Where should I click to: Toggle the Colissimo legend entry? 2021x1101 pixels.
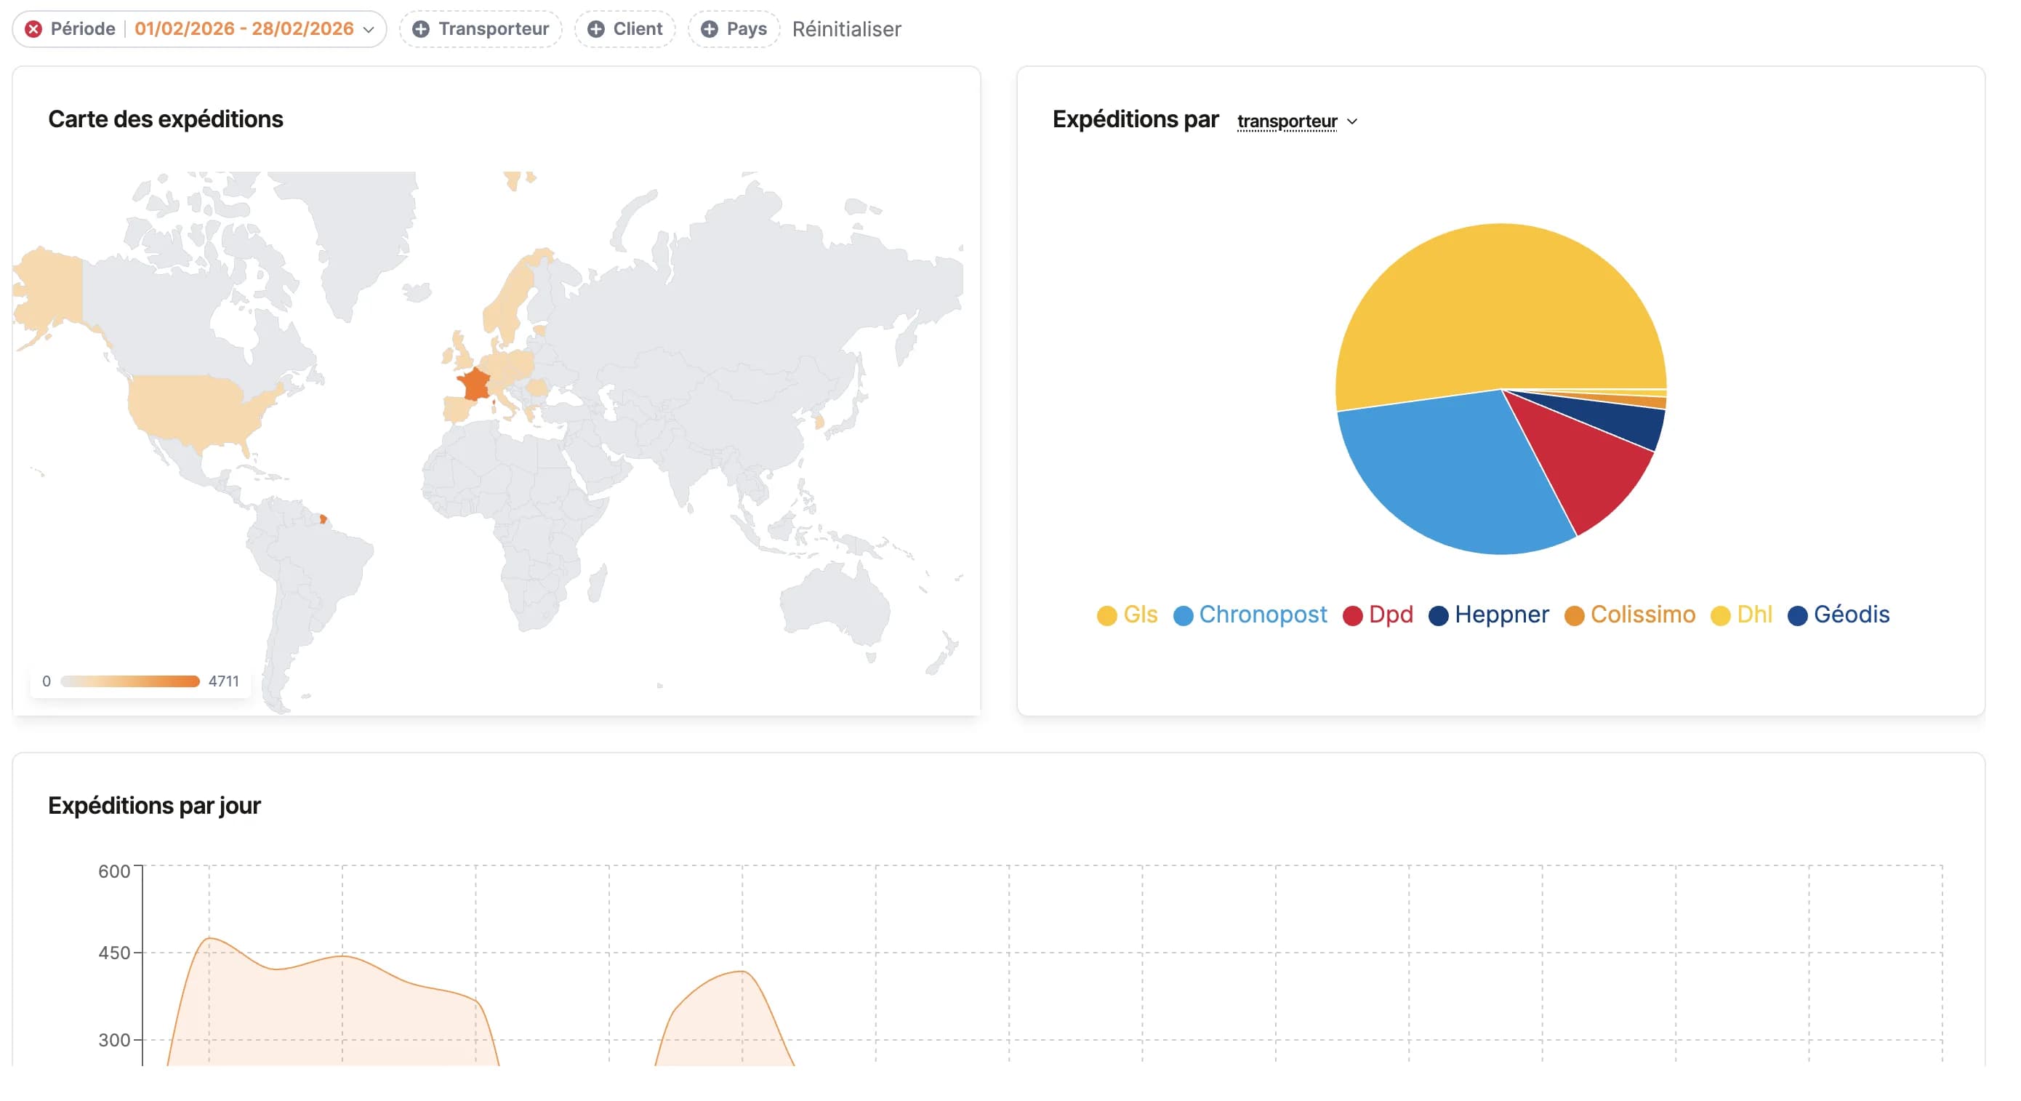tap(1629, 614)
